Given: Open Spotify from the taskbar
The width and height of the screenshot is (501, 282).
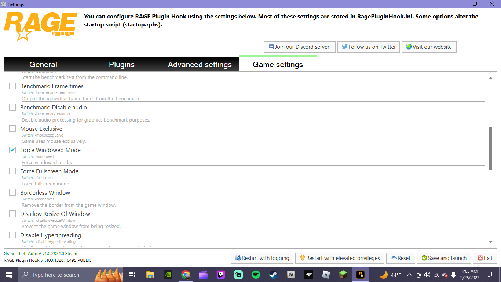Looking at the screenshot, I should point(256,275).
